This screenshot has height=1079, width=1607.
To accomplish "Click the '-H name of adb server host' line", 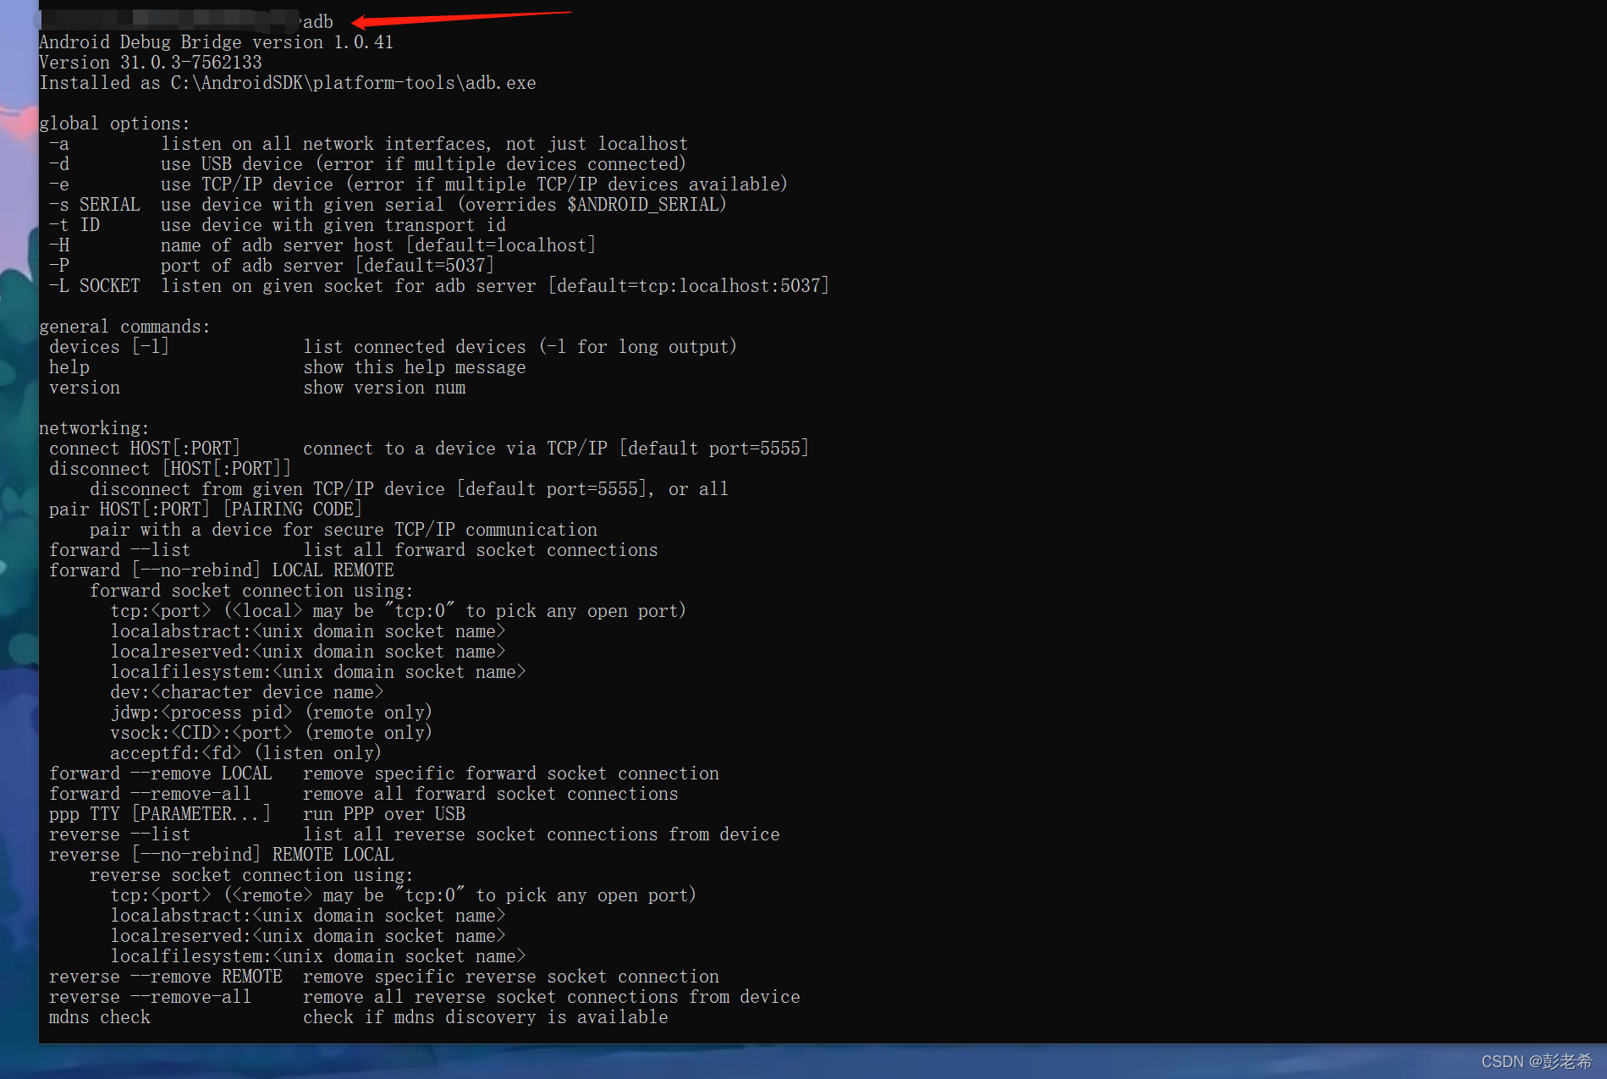I will tap(322, 245).
